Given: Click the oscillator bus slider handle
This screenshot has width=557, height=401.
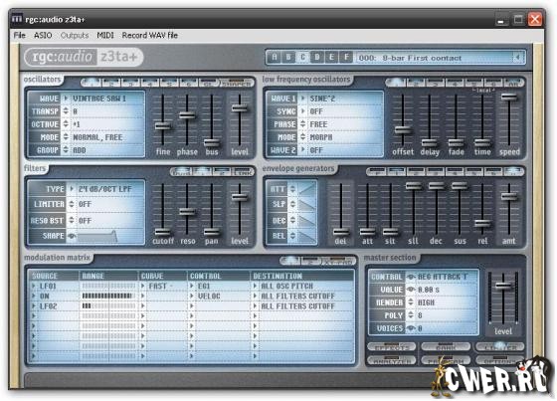Looking at the screenshot, I should tap(212, 142).
